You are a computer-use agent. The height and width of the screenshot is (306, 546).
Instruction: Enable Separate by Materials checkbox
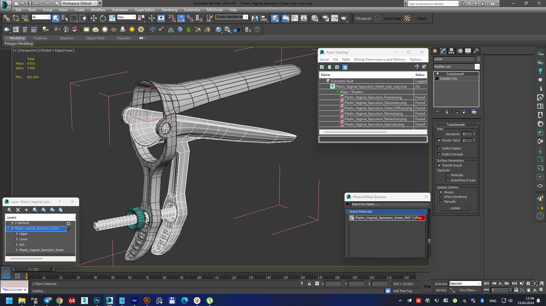[x=448, y=175]
